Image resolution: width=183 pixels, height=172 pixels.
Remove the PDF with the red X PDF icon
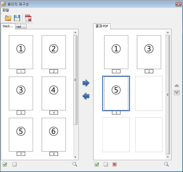click(x=28, y=18)
